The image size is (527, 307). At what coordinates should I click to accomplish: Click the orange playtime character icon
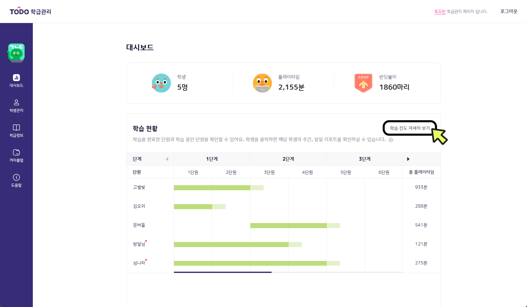pos(262,83)
